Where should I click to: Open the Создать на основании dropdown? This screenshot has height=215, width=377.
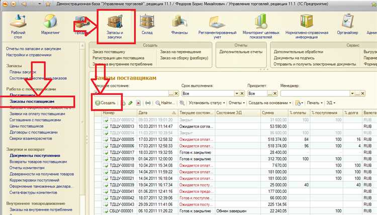(270, 103)
